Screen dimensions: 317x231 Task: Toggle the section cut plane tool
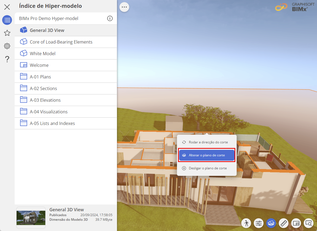[x=271, y=223]
